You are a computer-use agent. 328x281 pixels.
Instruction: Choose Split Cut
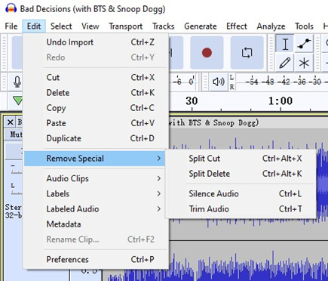coord(241,159)
